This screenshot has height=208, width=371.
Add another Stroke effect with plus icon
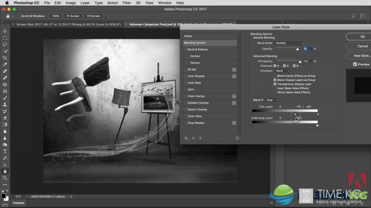(234, 70)
